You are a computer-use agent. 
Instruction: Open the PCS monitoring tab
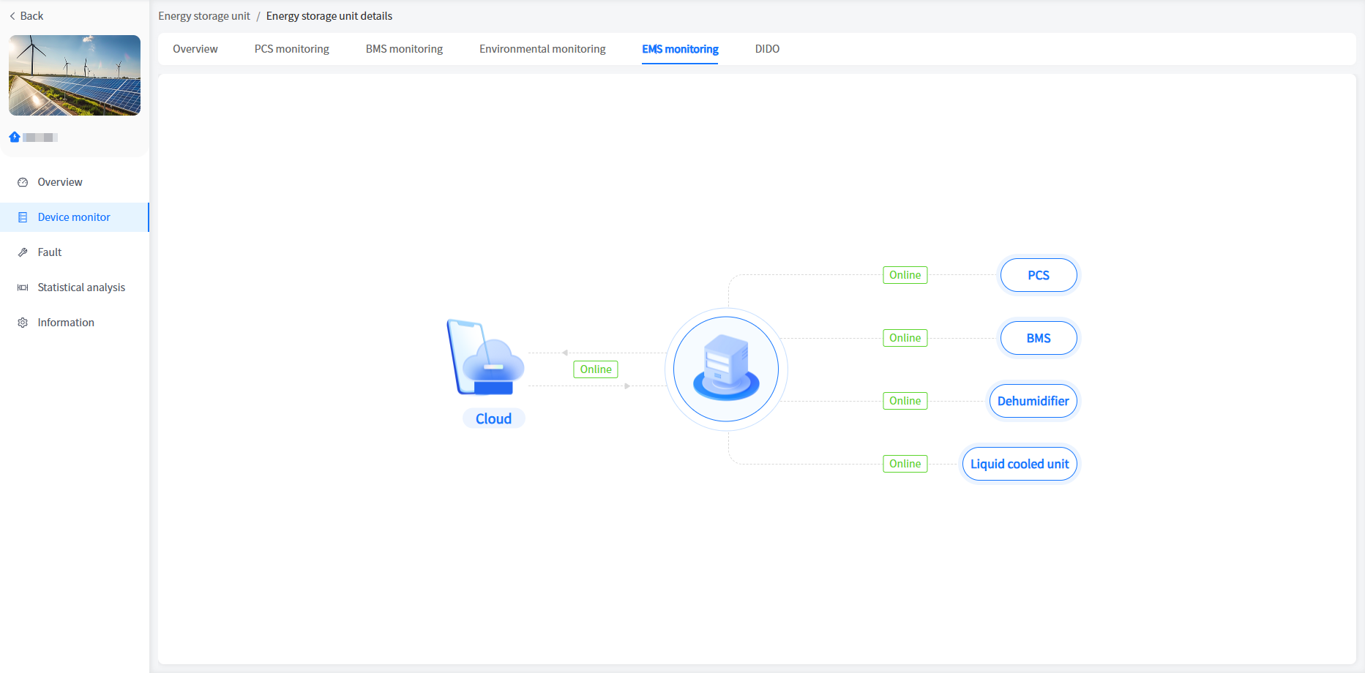coord(291,49)
